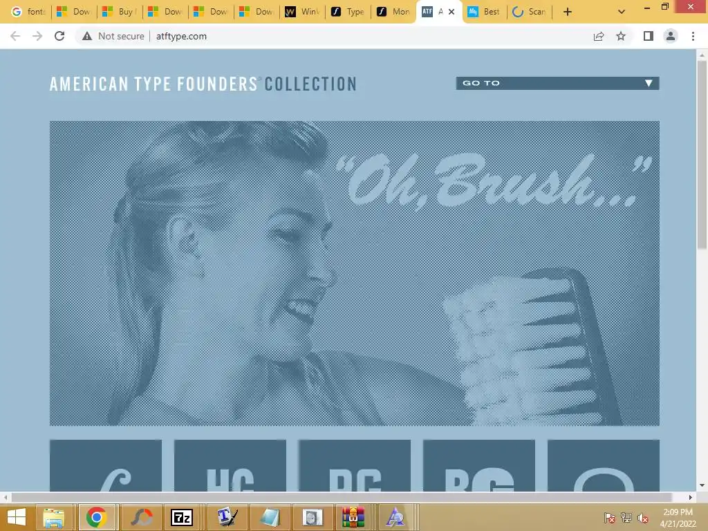The height and width of the screenshot is (531, 708).
Task: Switch to the 'Mon' tab
Action: (x=393, y=12)
